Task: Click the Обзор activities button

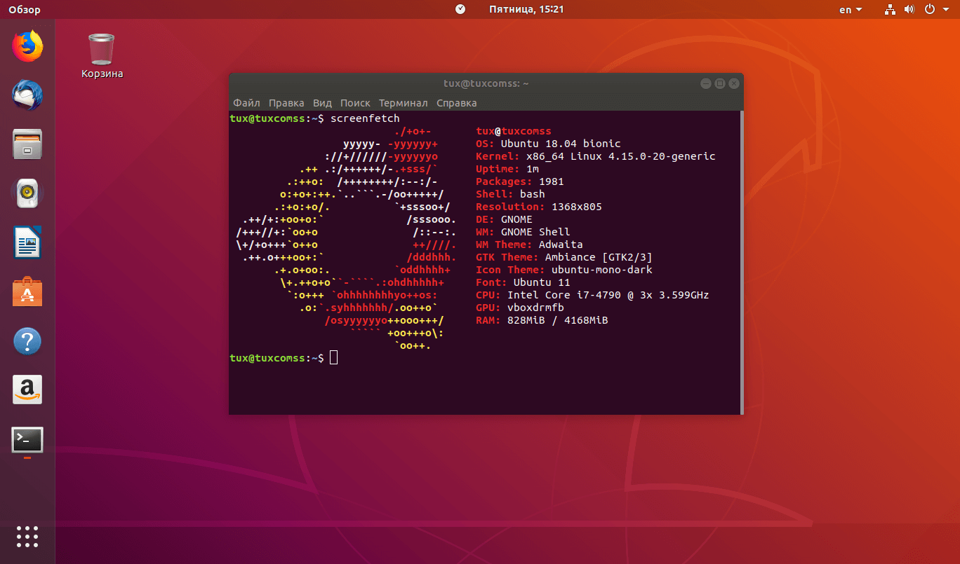Action: click(x=25, y=10)
